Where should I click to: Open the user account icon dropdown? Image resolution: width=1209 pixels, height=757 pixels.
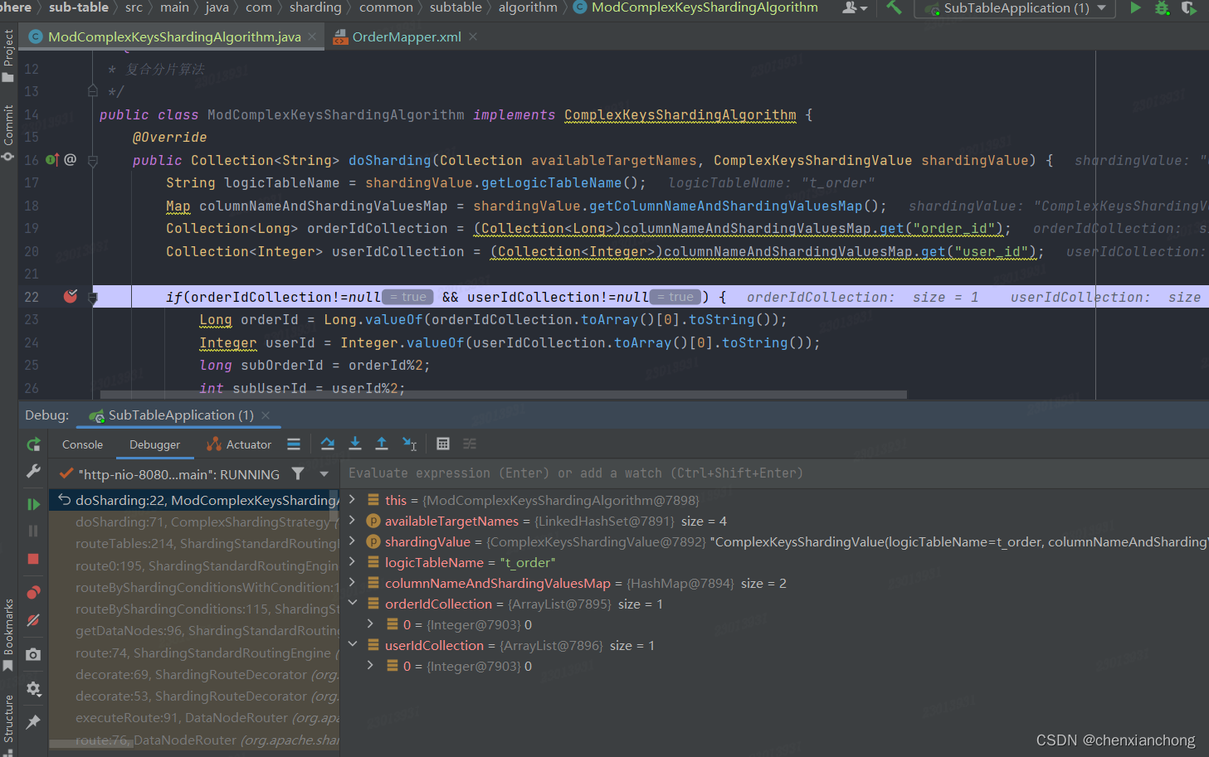[855, 7]
